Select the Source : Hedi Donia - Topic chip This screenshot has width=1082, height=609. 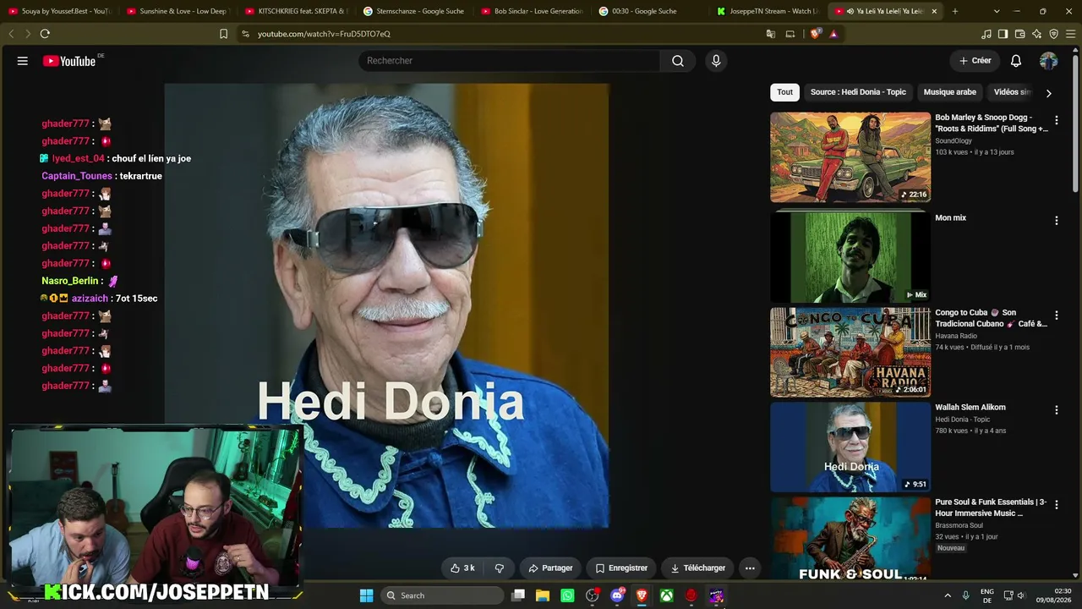click(x=858, y=92)
